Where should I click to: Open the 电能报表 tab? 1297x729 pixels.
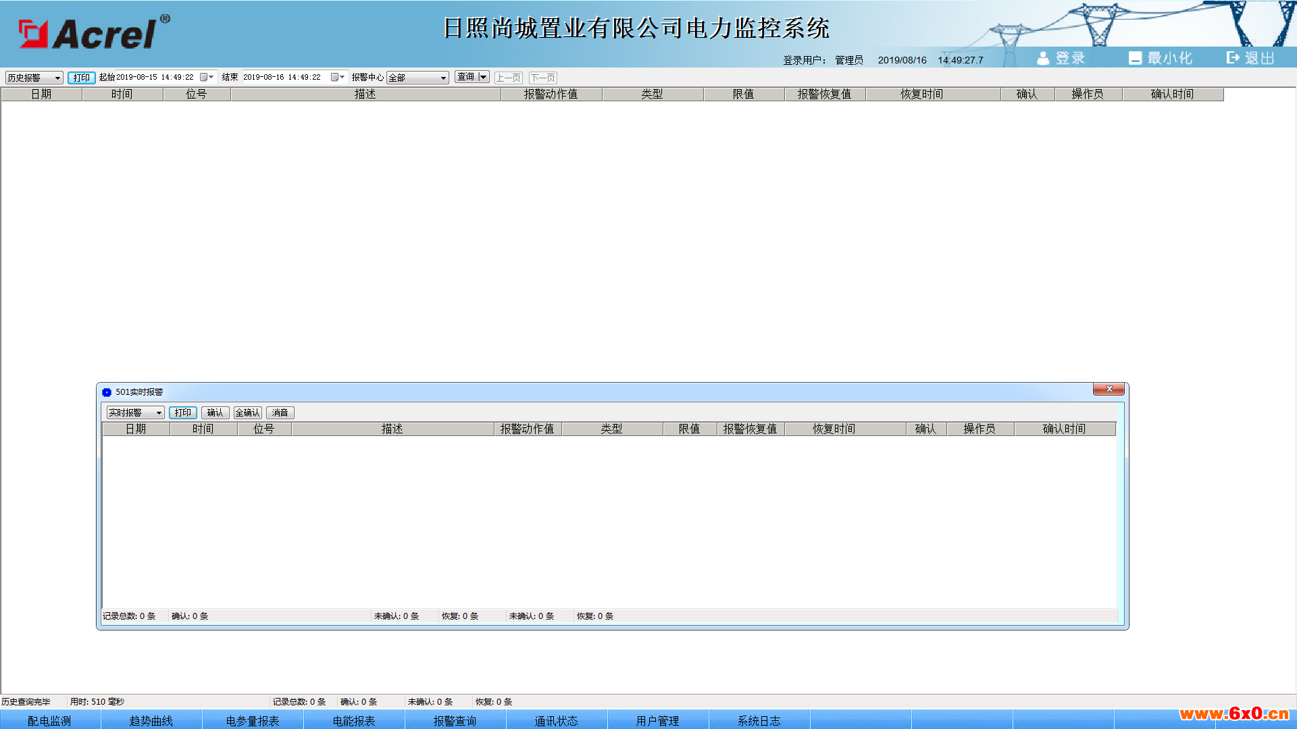(353, 720)
